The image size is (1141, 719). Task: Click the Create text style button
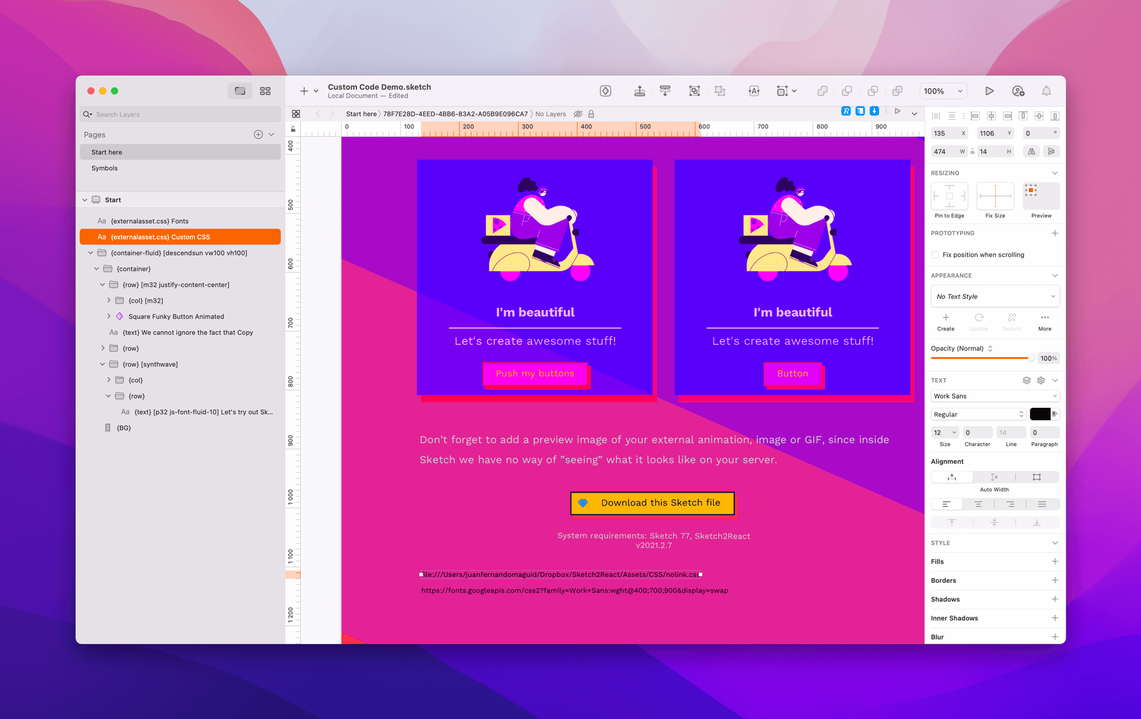click(945, 321)
